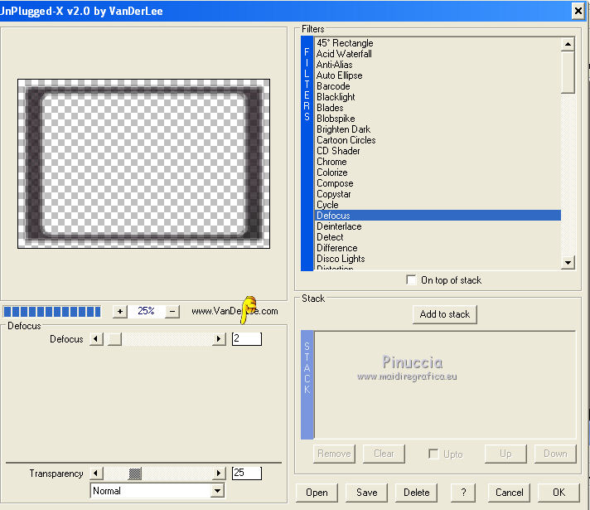Image resolution: width=590 pixels, height=510 pixels.
Task: Toggle the Upto checkbox
Action: (x=433, y=454)
